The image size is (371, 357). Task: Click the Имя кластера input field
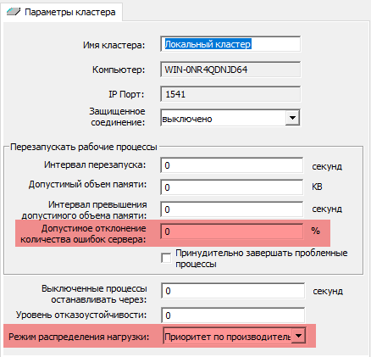click(230, 44)
